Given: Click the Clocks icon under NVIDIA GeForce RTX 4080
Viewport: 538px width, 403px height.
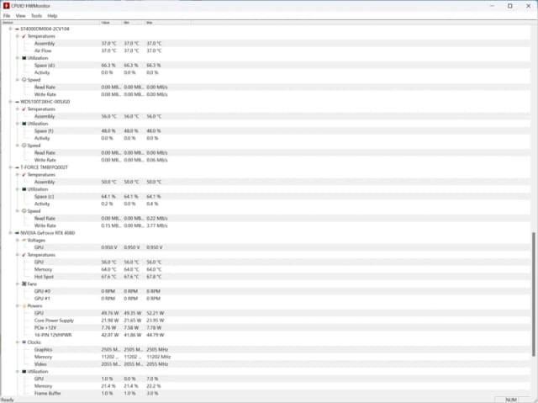Looking at the screenshot, I should tap(24, 342).
